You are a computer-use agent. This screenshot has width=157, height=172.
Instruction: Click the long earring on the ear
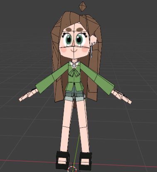coord(92,50)
